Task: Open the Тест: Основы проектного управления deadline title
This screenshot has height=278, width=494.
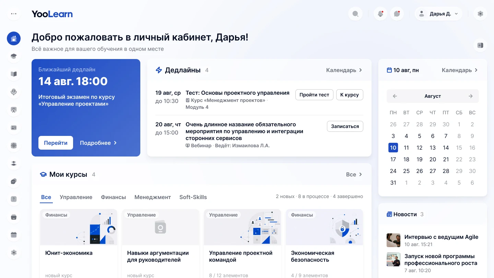Action: [x=237, y=93]
